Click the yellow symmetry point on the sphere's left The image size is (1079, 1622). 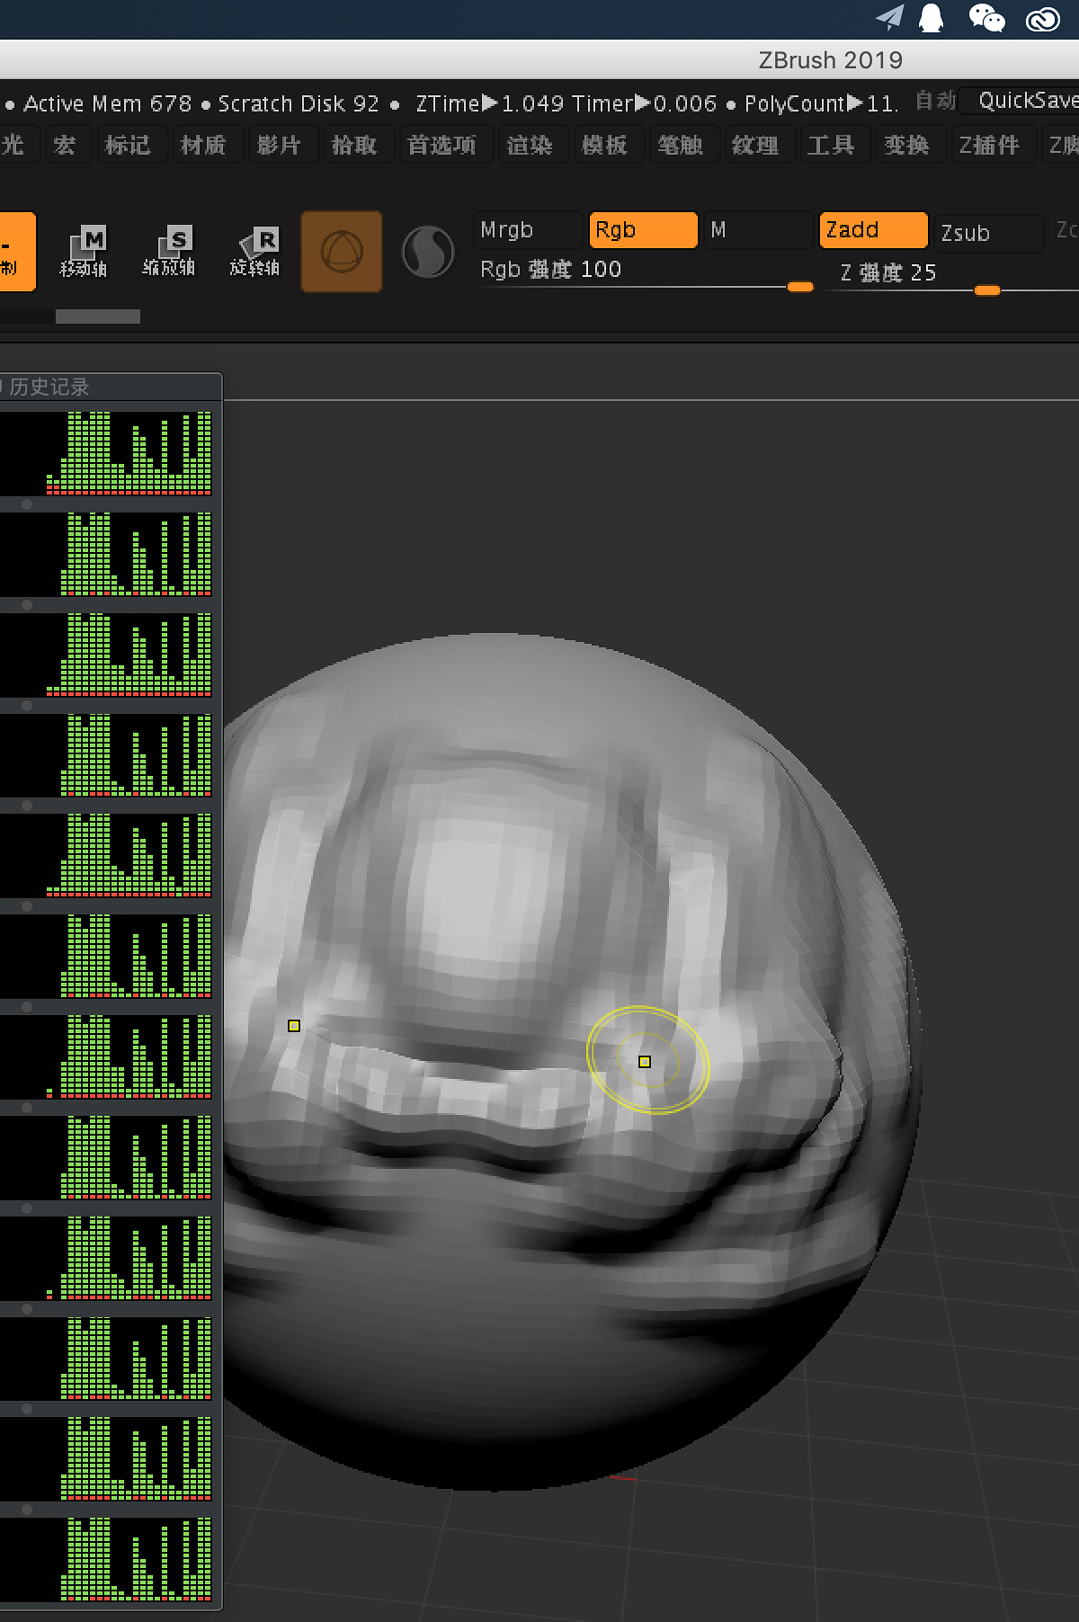[294, 1026]
